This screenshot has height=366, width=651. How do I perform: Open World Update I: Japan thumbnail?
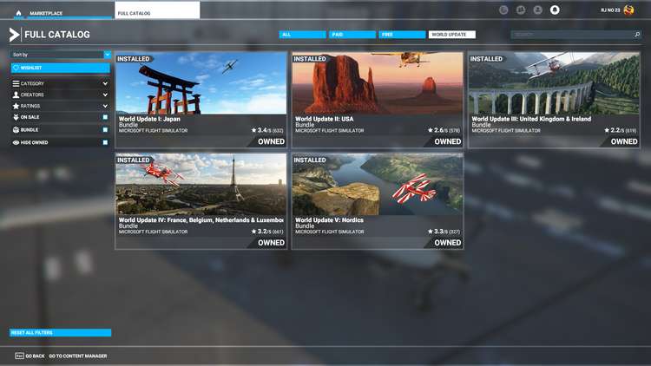point(201,84)
